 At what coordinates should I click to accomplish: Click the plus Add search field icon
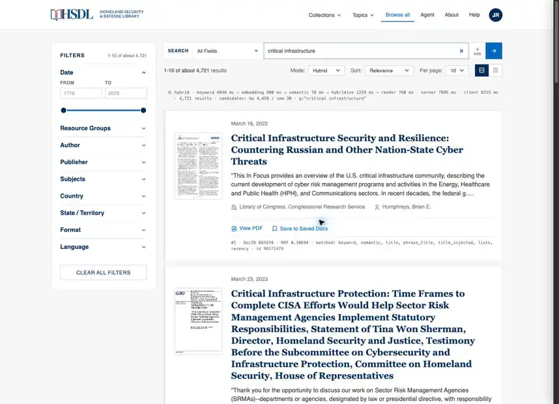tap(478, 51)
